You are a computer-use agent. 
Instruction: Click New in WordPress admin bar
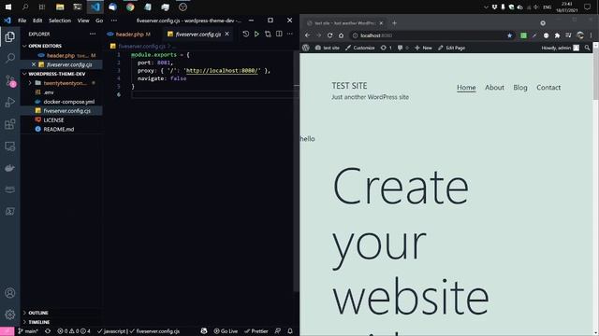click(423, 48)
